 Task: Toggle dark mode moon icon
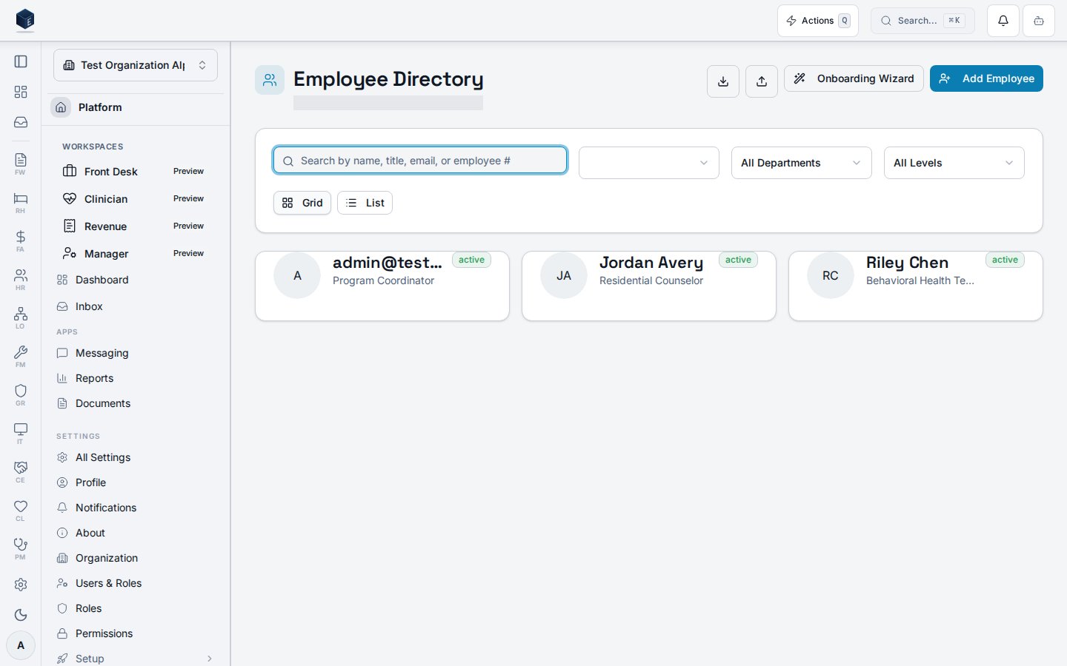21,615
